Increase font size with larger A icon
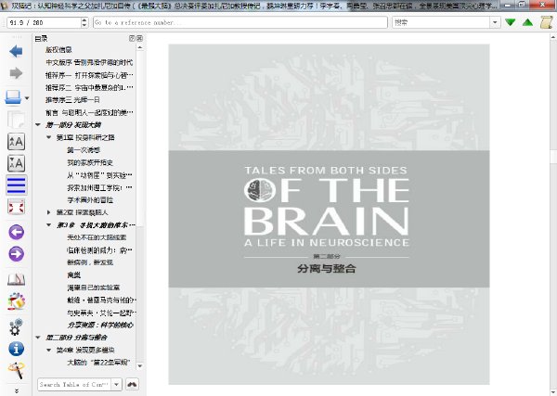Image resolution: width=557 pixels, height=396 pixels. click(x=16, y=142)
